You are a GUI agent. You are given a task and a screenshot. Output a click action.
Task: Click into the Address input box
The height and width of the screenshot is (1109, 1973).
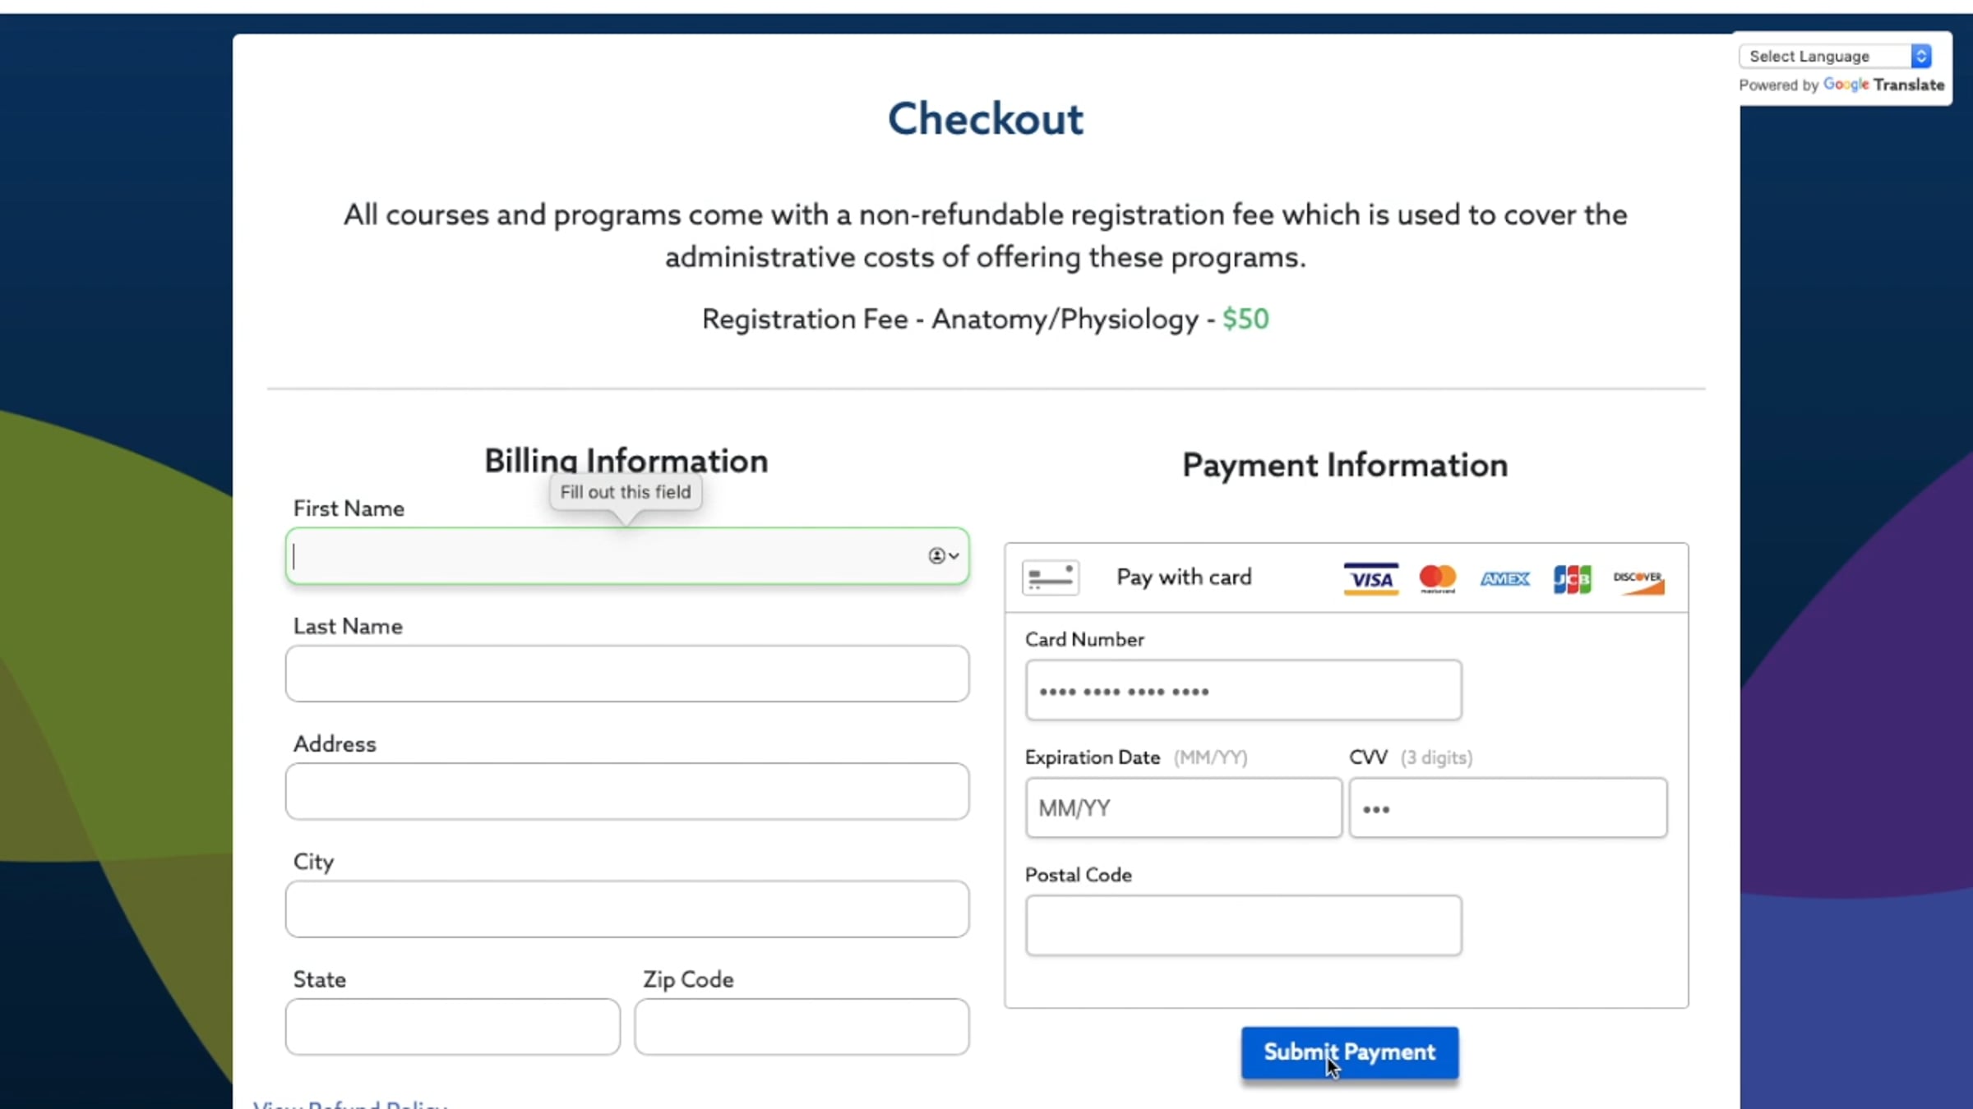click(627, 791)
